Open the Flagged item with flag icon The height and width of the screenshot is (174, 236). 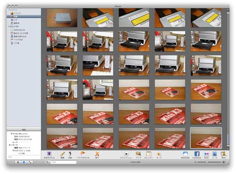(24, 40)
